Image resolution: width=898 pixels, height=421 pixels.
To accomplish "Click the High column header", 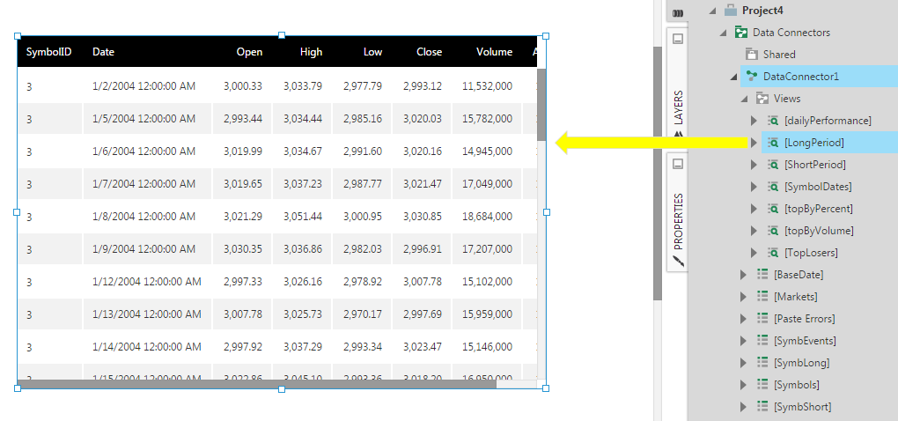I will (x=311, y=52).
